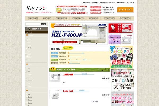Click the green キャンペーン tag icon
Image resolution: width=159 pixels, height=106 pixels.
pyautogui.click(x=54, y=60)
